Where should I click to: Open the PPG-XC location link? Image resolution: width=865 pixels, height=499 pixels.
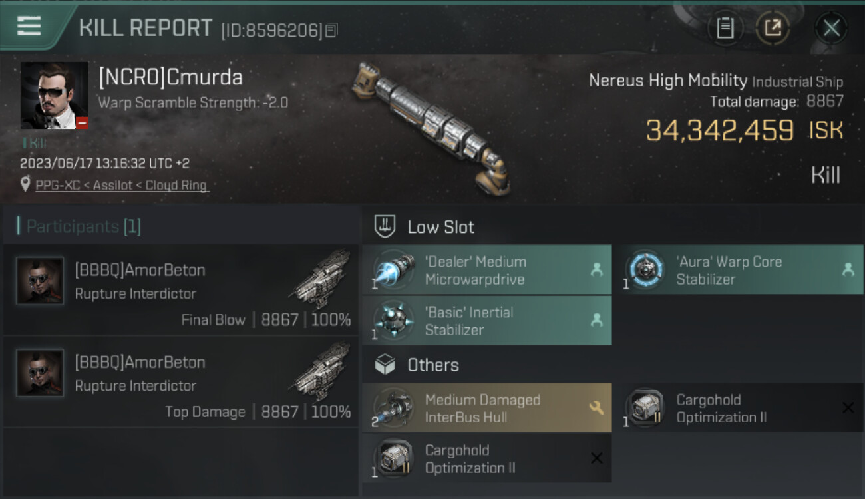[x=122, y=186]
